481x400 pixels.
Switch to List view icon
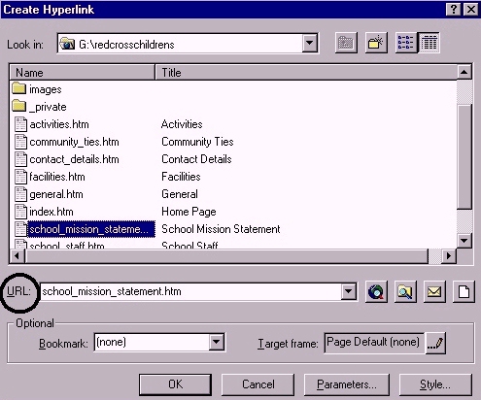(406, 43)
